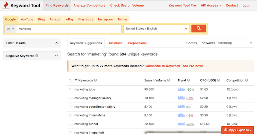Viewport: 257px width, 134px height.
Task: Switch to the Bing tab
Action: point(41,19)
